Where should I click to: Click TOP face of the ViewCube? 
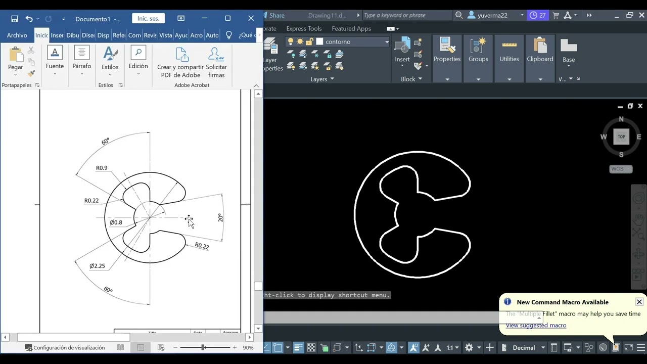pyautogui.click(x=621, y=136)
